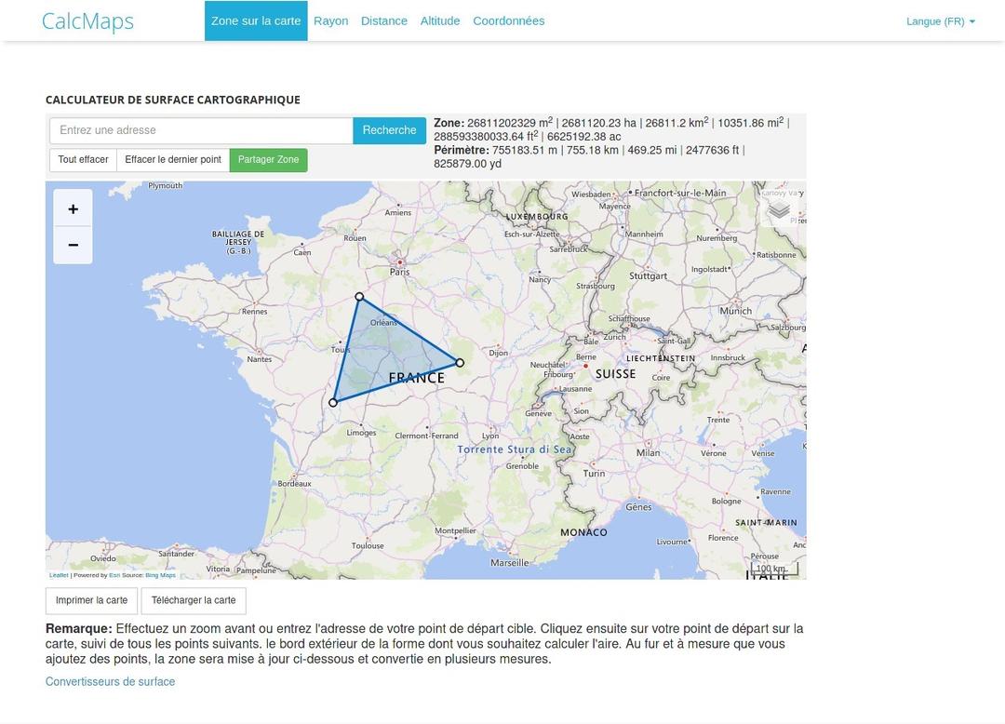
Task: Click inside the shaded polygon over France
Action: pos(386,354)
